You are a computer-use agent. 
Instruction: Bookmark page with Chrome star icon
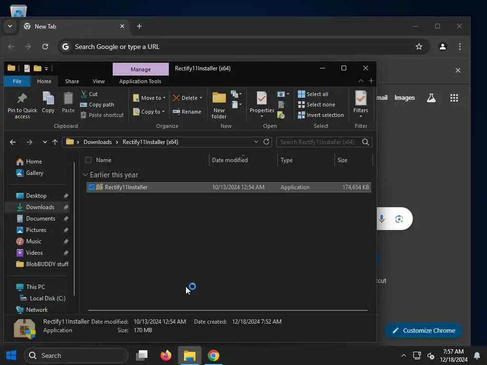tap(419, 47)
